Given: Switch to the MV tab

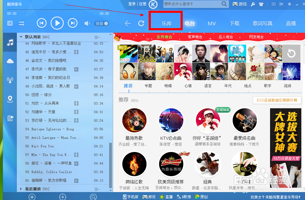Looking at the screenshot, I should tap(212, 23).
